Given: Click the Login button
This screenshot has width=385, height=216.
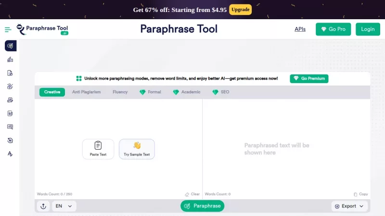Looking at the screenshot, I should (x=368, y=29).
